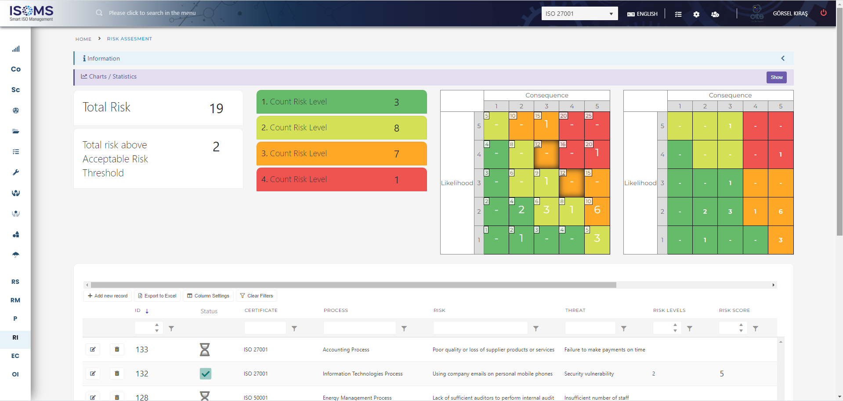Open the ISO 27001 standard dropdown

click(579, 13)
